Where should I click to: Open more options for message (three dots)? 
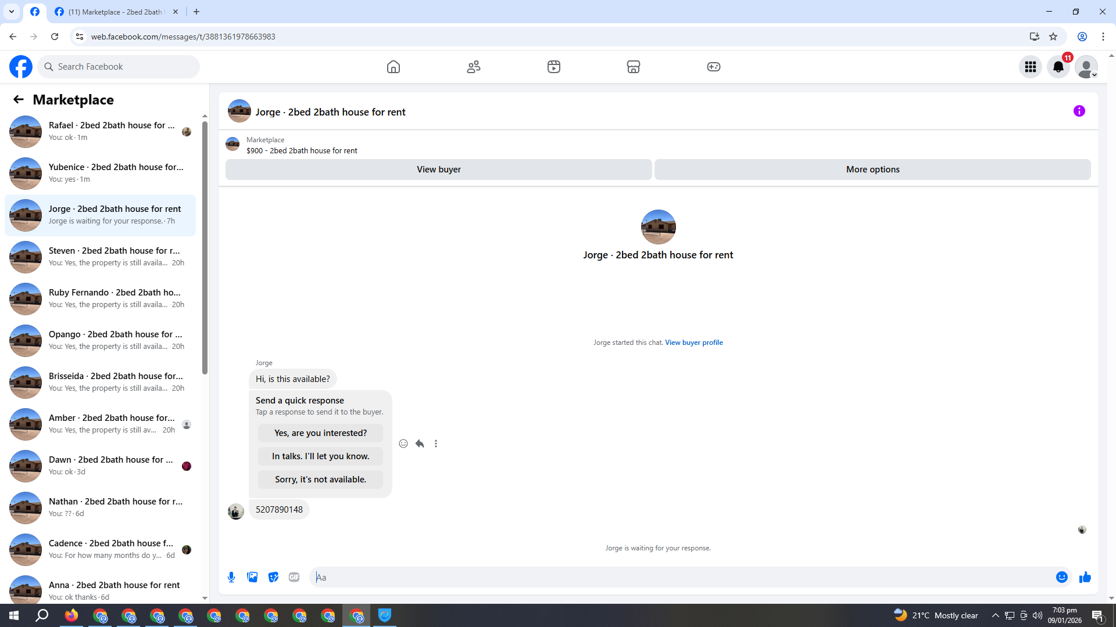click(x=436, y=444)
